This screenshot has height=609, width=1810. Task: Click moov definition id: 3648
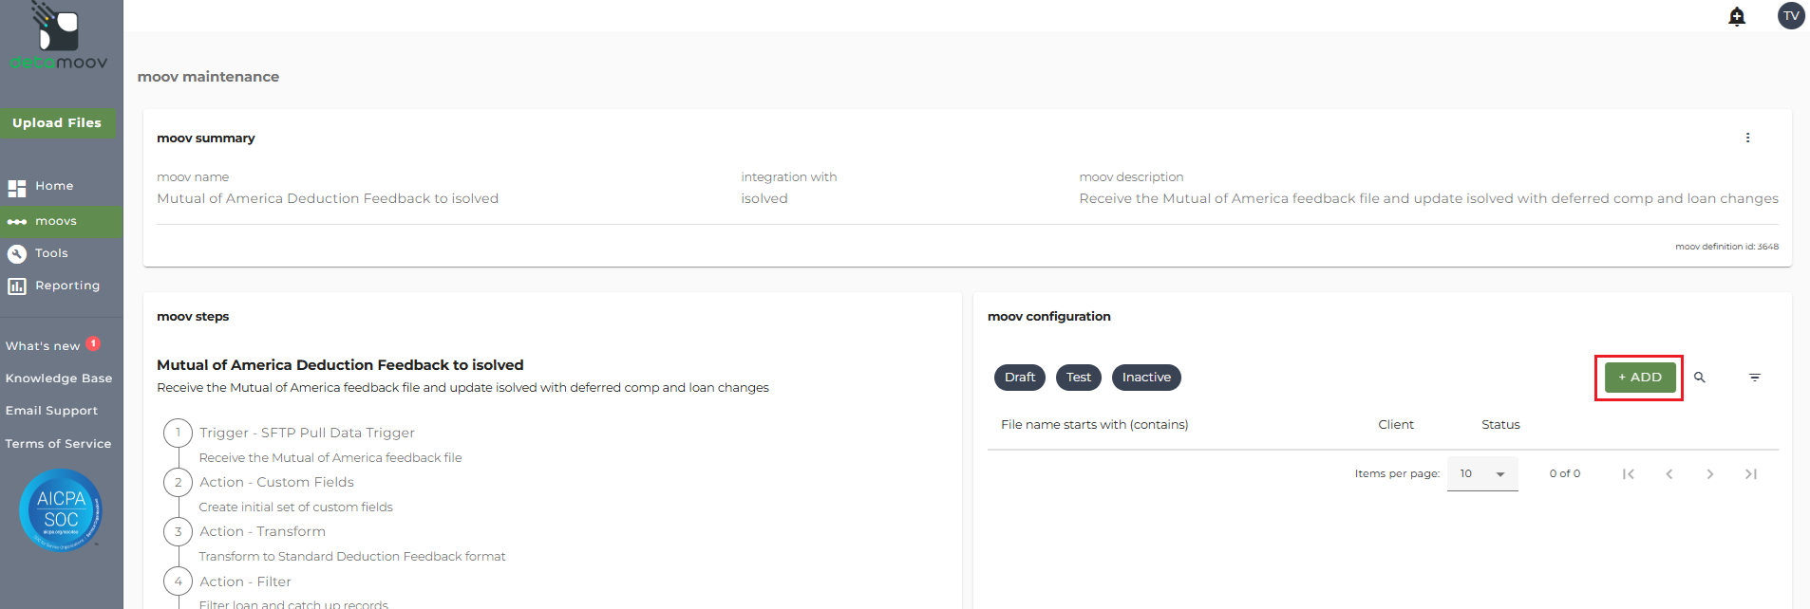click(1726, 247)
